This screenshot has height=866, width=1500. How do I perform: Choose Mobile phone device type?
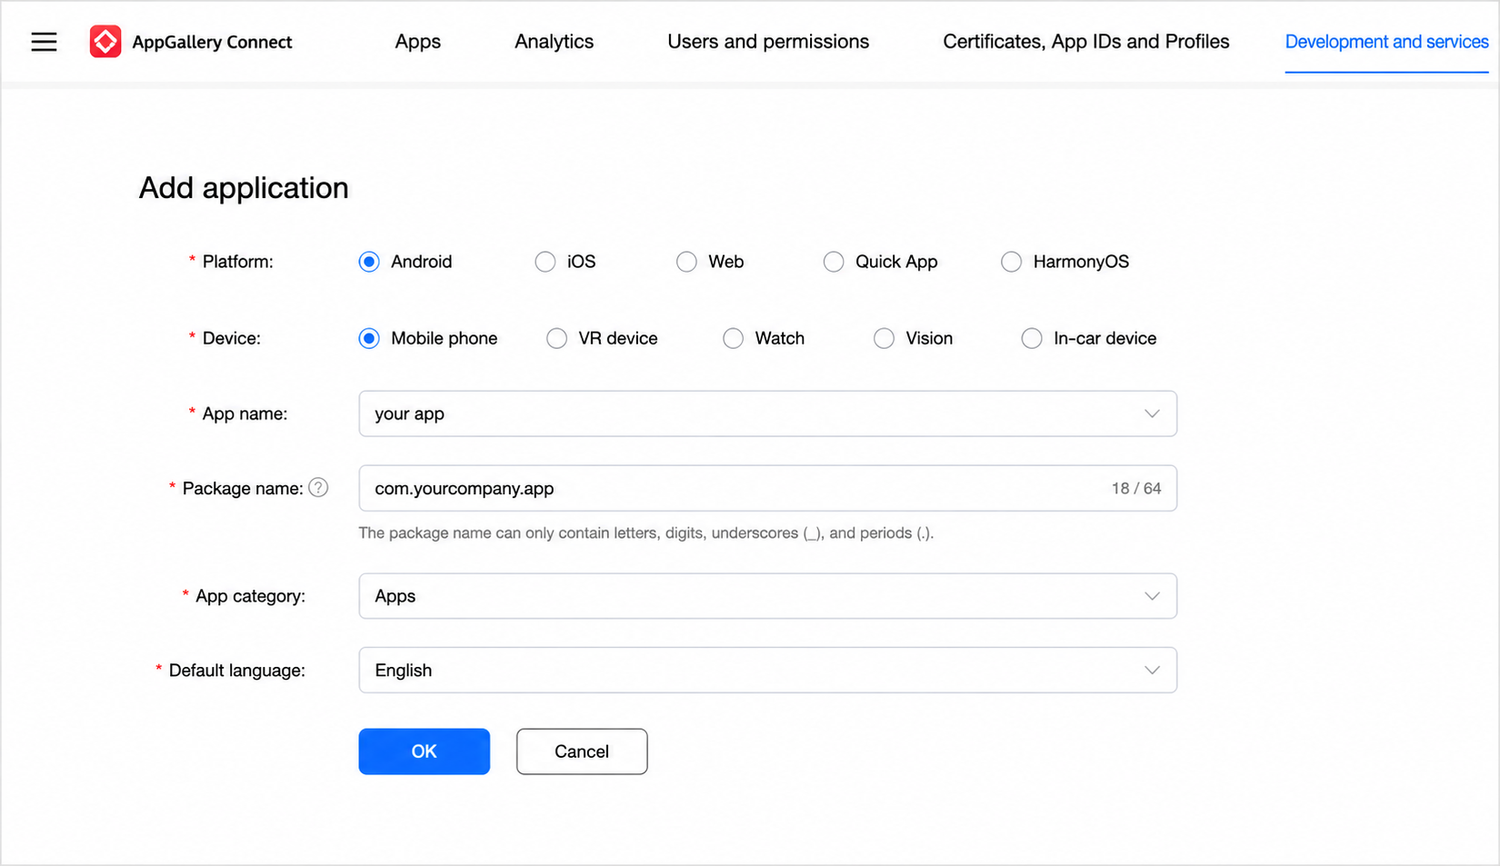tap(369, 338)
